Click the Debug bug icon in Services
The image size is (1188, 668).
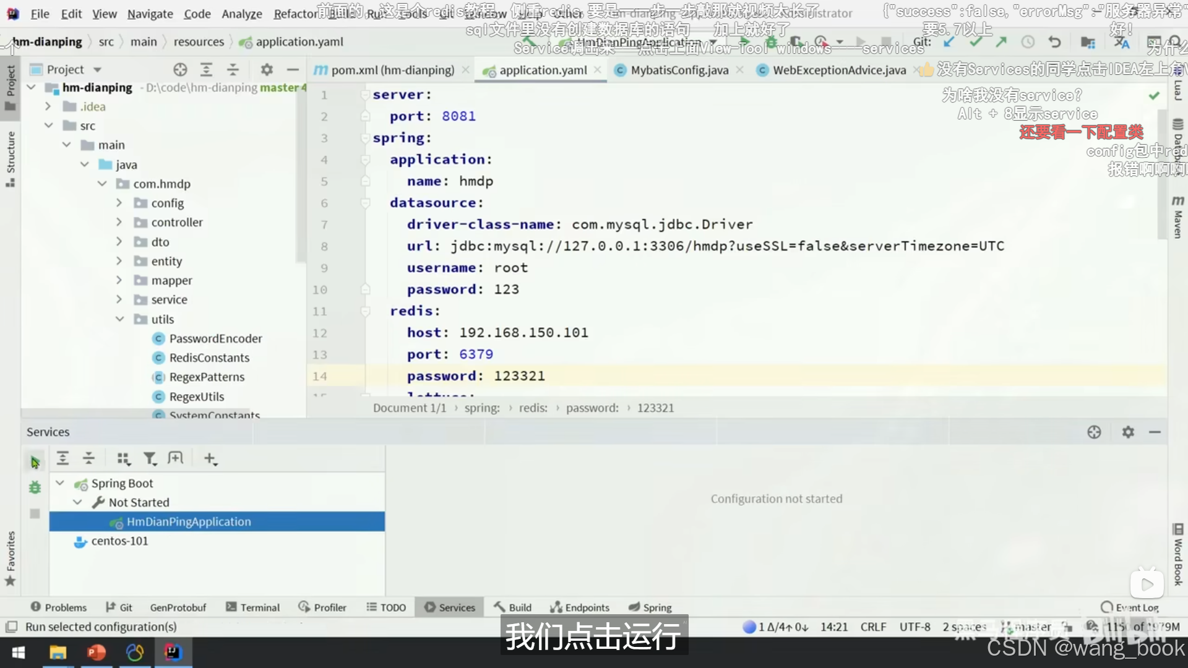[x=35, y=487]
